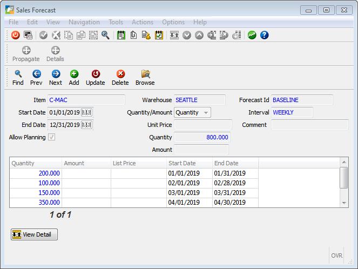
Task: Select the 200.000 quantity cell
Action: [x=36, y=173]
